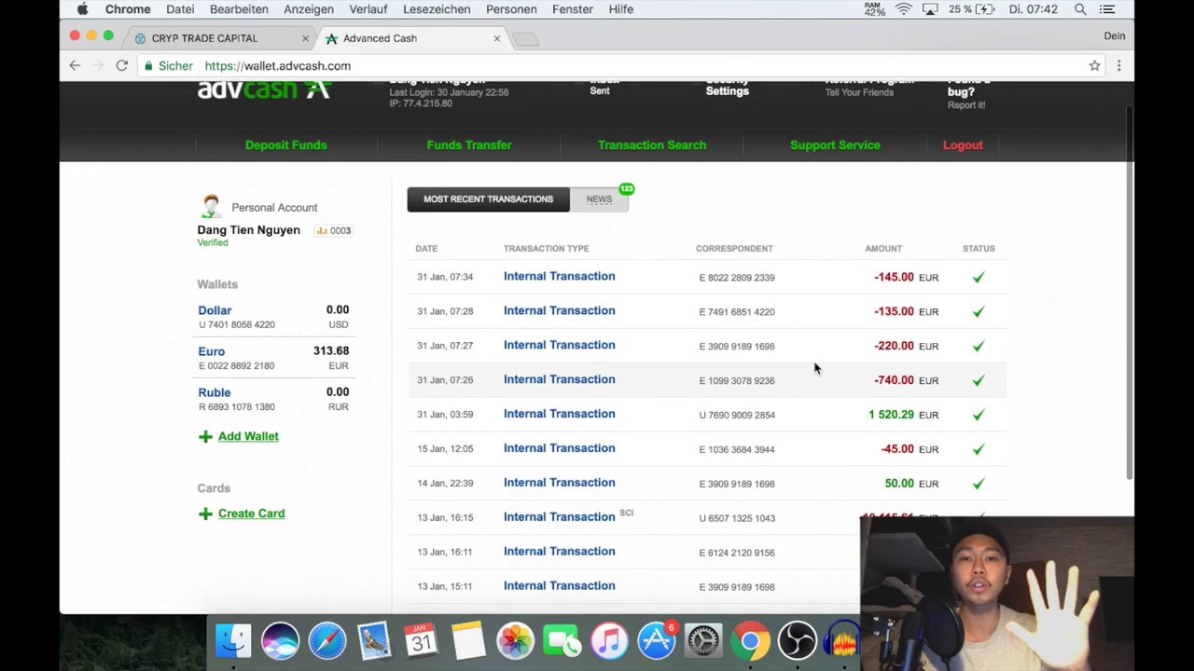Open App Store from the dock
Screen dimensions: 1194x671
pos(656,640)
